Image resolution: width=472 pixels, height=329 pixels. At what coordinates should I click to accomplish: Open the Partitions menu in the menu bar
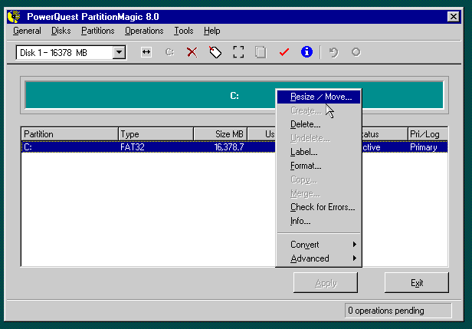click(97, 31)
